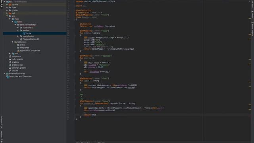Open the Maven Projects tool window
Screen dimensions: 254x143
(252, 29)
